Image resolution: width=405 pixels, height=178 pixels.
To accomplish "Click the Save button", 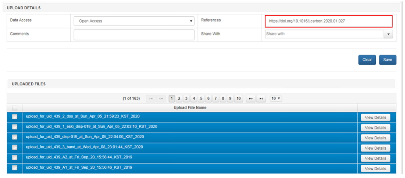I will pos(387,60).
